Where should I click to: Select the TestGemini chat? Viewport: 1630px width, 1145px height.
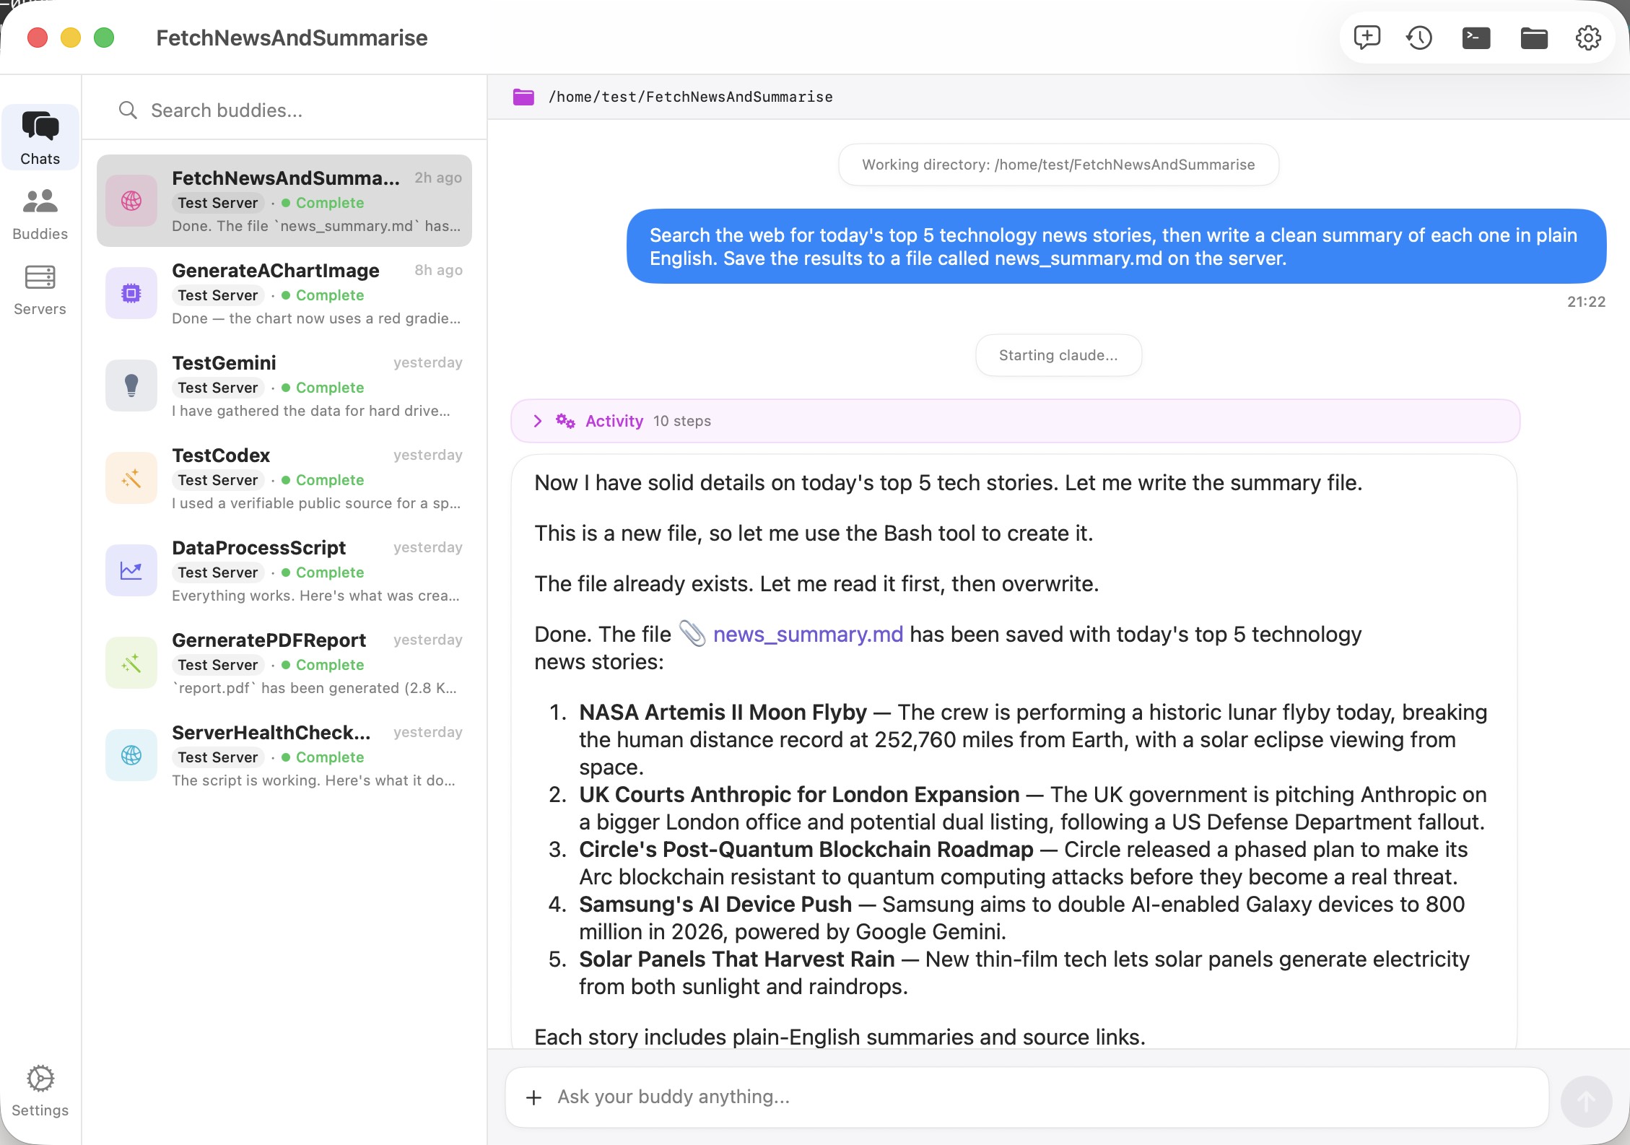(284, 386)
